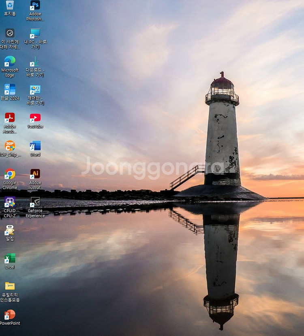Click the 이 사진에 대해 자세히 icon

(x=10, y=33)
